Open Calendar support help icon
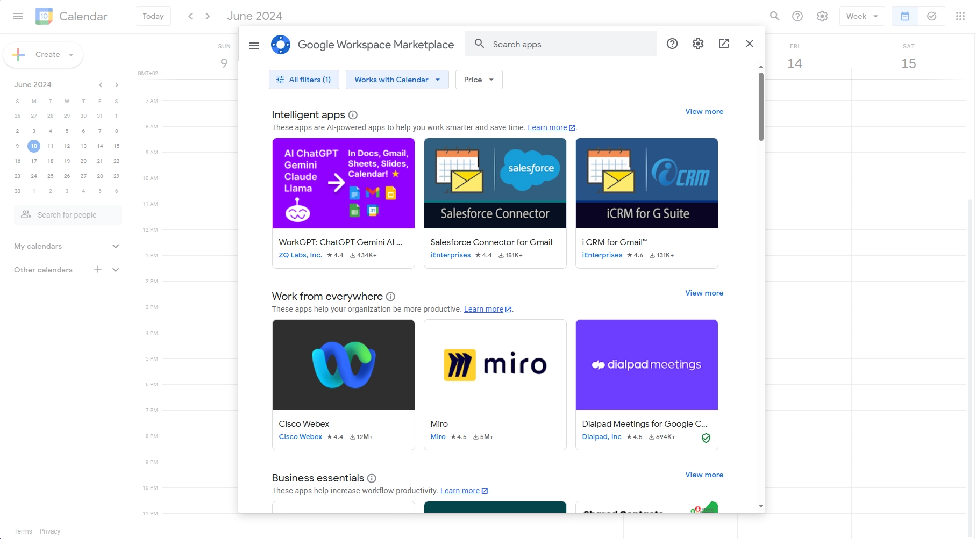The image size is (976, 539). (x=797, y=16)
